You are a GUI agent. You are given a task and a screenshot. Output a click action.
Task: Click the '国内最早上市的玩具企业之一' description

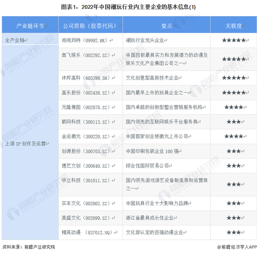pos(157,93)
